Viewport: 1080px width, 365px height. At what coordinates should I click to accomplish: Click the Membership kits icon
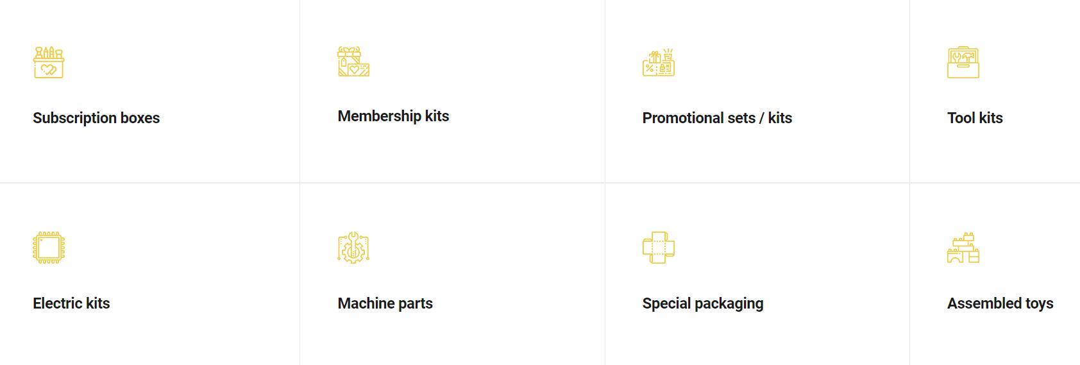point(353,62)
